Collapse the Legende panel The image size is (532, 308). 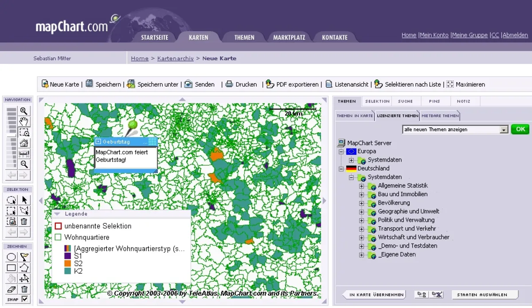point(56,213)
